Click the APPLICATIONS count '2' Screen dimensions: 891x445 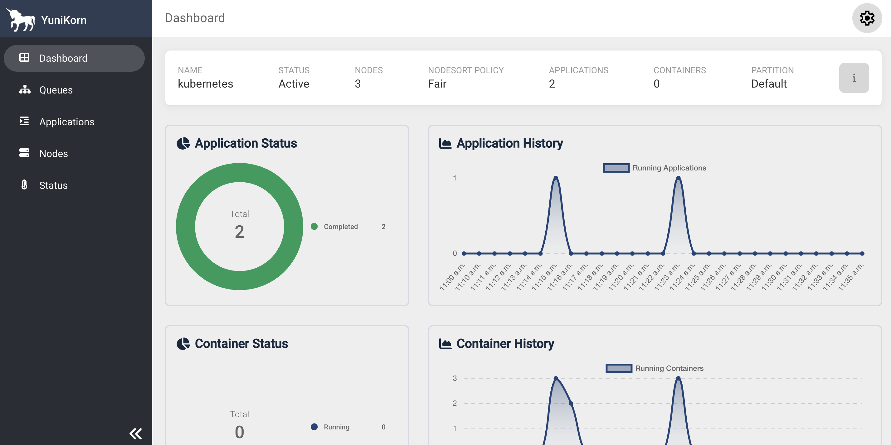(552, 84)
